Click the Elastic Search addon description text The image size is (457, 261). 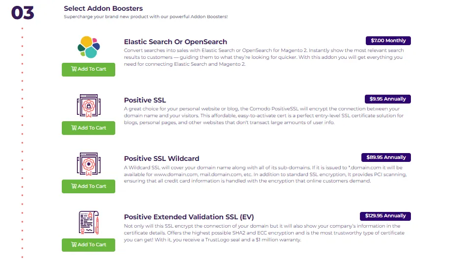point(264,57)
